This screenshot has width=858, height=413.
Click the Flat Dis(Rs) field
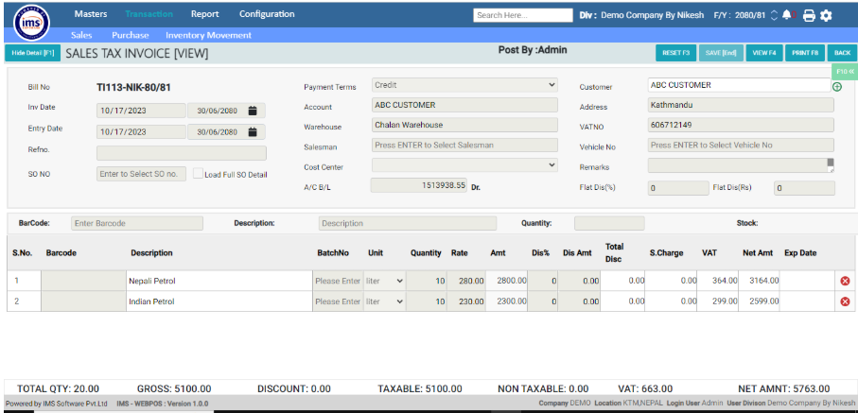(804, 188)
